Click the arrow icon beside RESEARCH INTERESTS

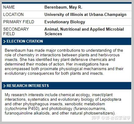4,86
